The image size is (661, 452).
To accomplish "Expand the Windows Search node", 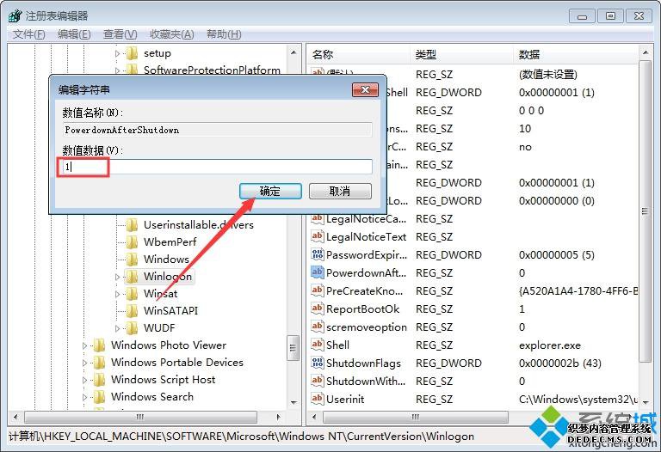I will pos(84,397).
